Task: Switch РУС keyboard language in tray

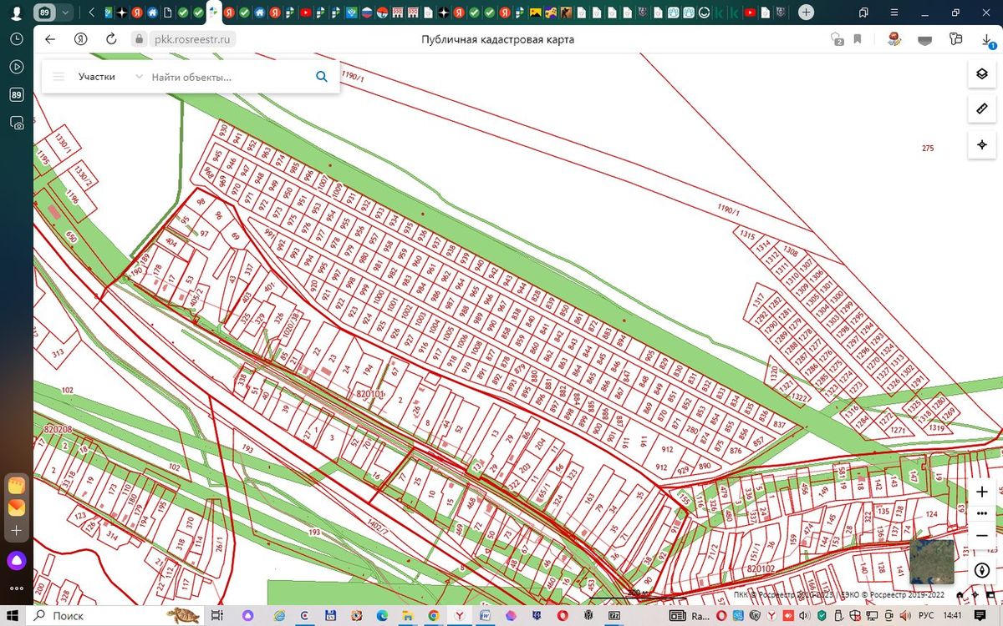Action: 926,616
